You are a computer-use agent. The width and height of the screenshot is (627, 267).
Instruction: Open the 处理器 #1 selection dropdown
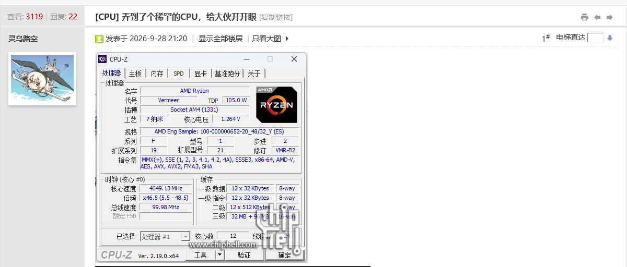pos(165,236)
